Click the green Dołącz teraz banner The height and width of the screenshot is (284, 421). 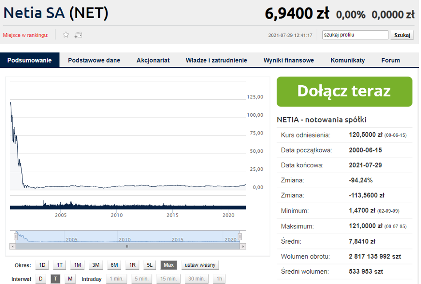[x=345, y=91]
